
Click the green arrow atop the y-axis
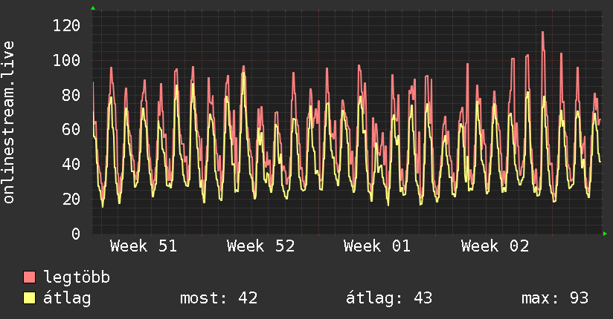click(x=93, y=8)
